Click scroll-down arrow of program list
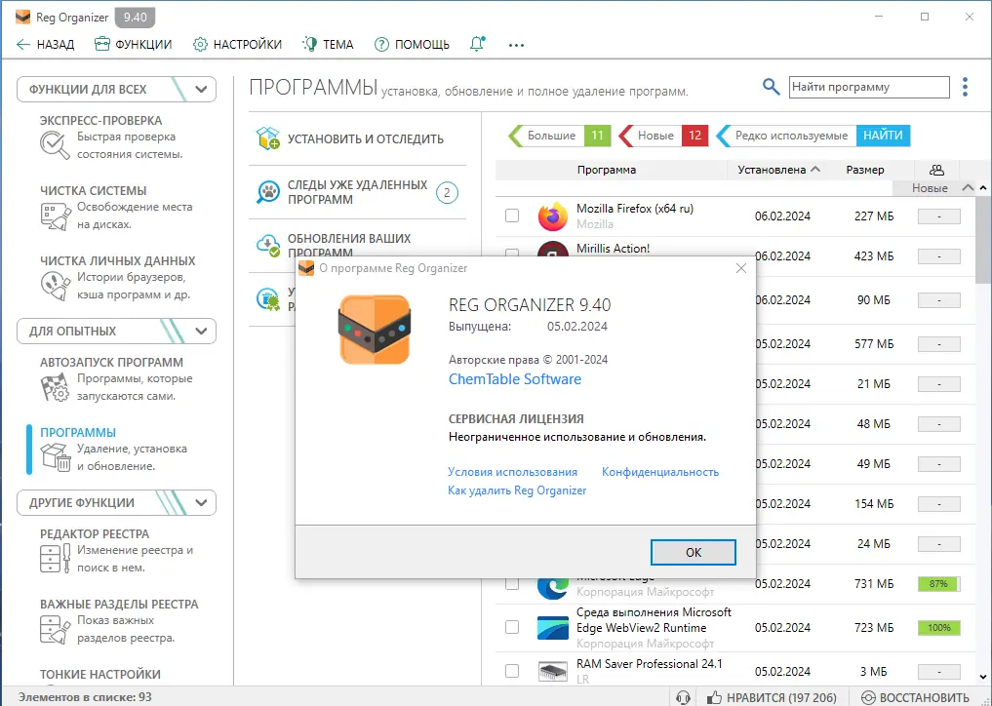Screen dimensions: 992x706 tap(983, 678)
